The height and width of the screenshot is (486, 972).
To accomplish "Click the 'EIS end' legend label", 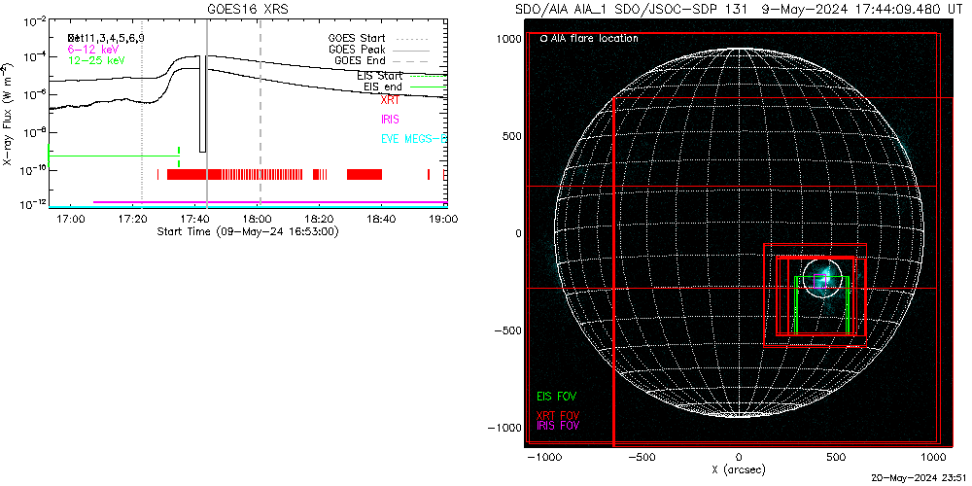I will click(382, 87).
